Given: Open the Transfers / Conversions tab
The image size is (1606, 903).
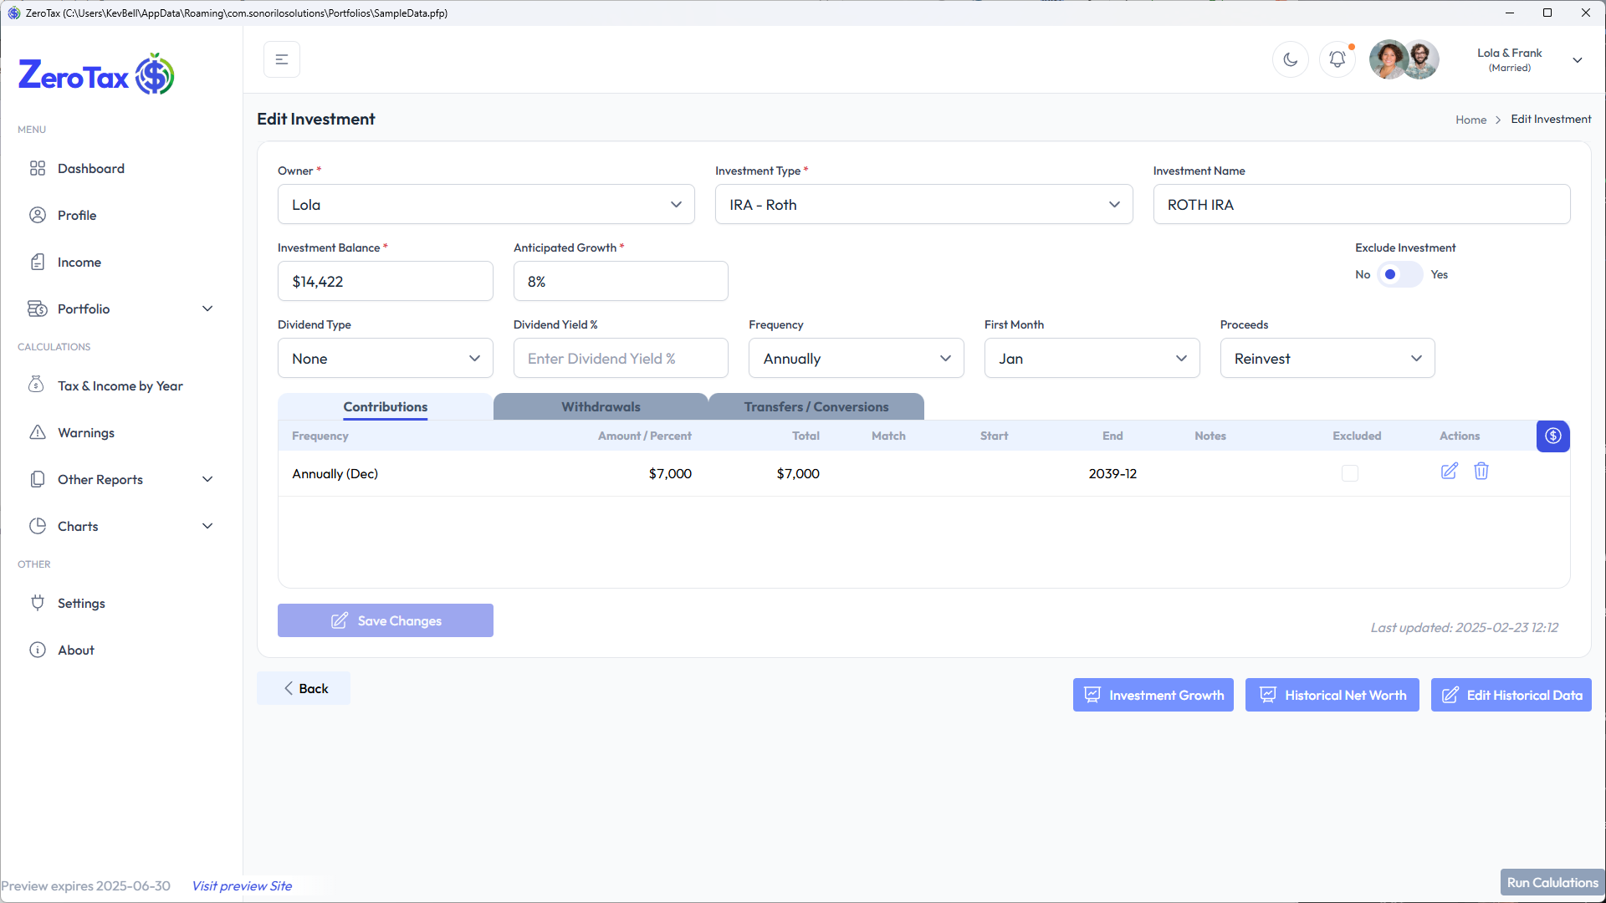Looking at the screenshot, I should click(x=816, y=406).
